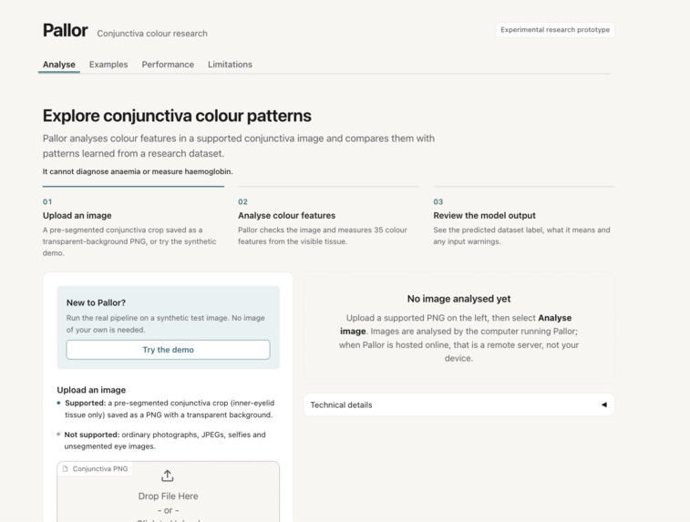Select the 02 Analyse colour features step
This screenshot has height=522, width=690.
329,217
